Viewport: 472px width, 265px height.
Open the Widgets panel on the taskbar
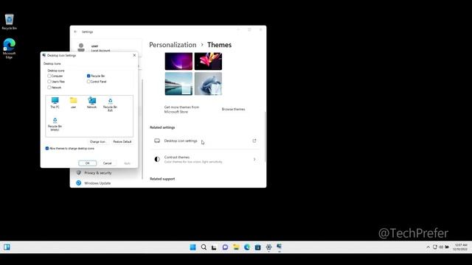[x=7, y=247]
